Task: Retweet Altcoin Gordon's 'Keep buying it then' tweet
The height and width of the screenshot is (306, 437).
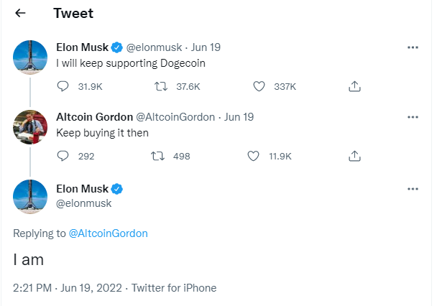Action: coord(160,155)
